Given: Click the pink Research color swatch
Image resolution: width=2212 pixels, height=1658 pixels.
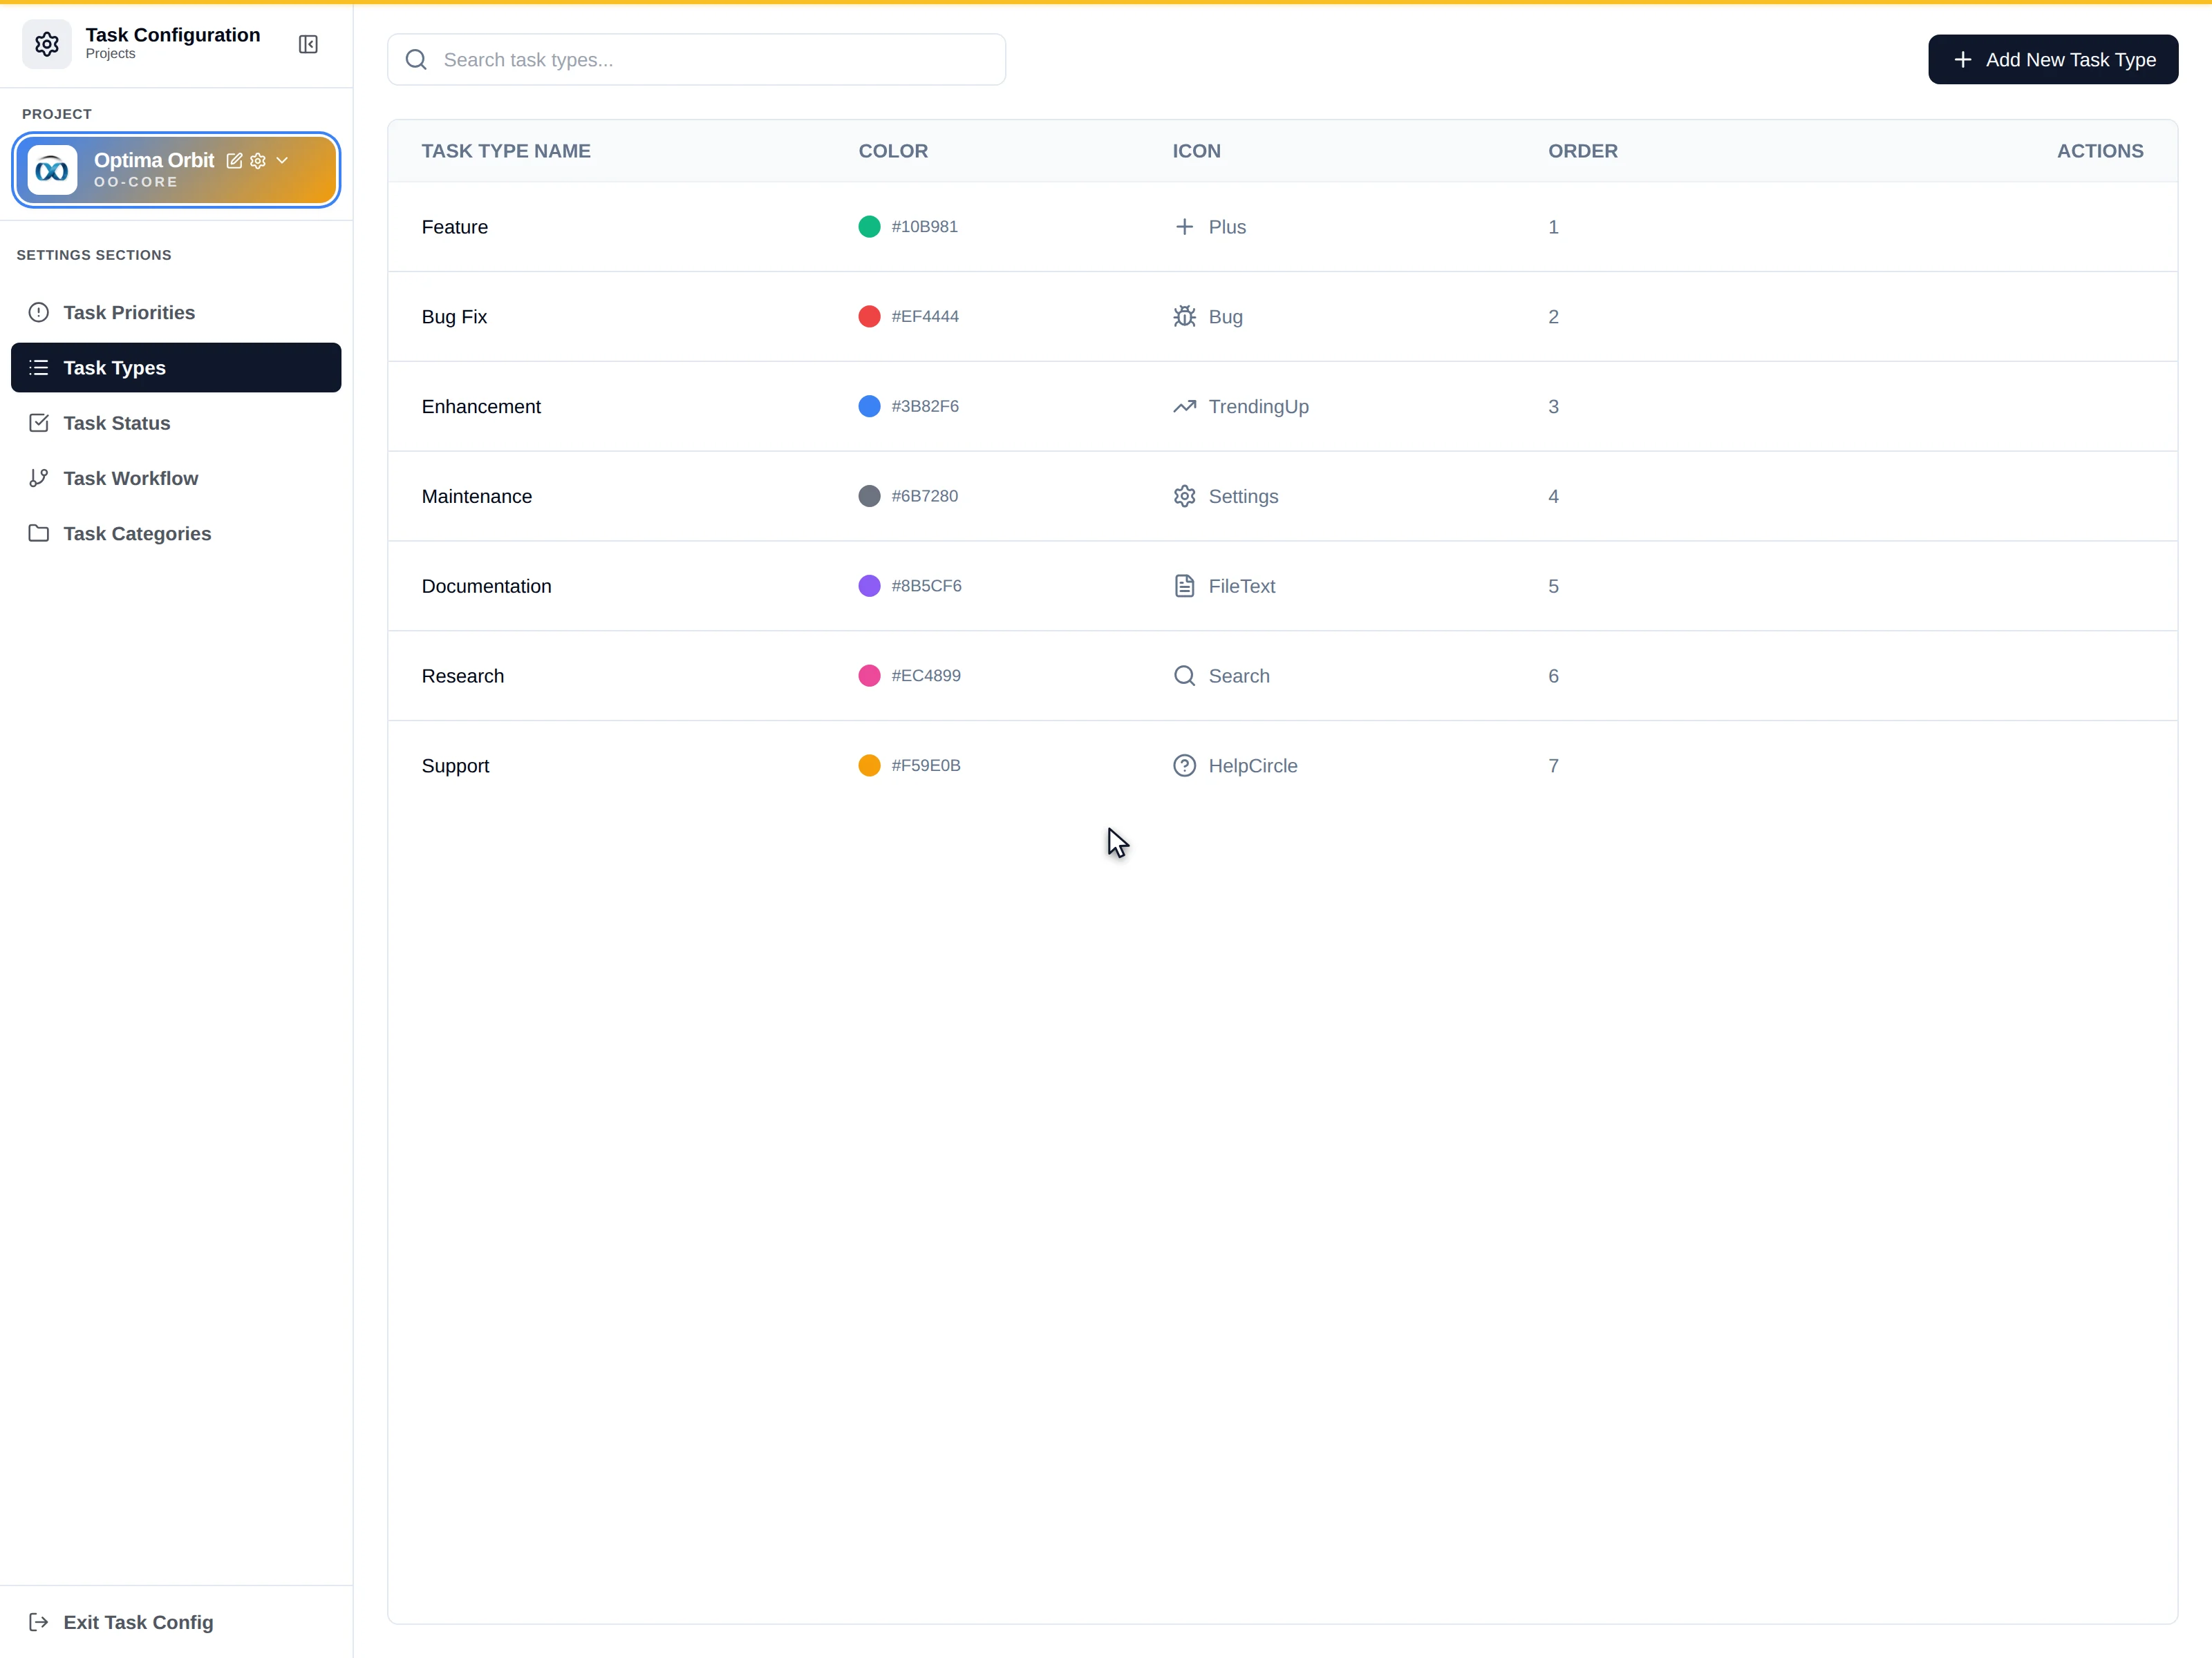Looking at the screenshot, I should (x=869, y=676).
